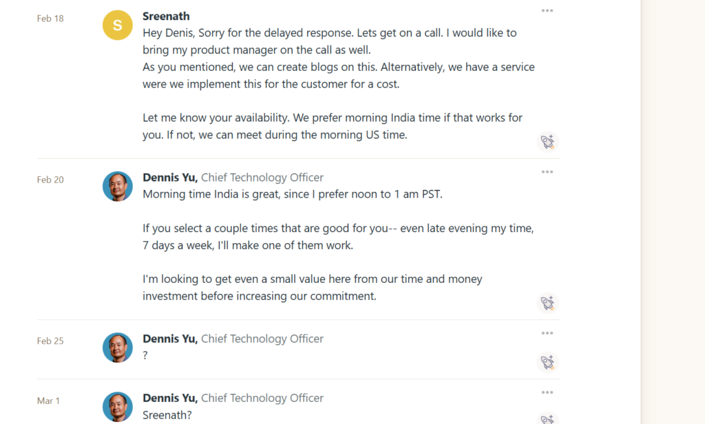Open Sreenath's yellow S avatar
The height and width of the screenshot is (424, 705).
117,25
